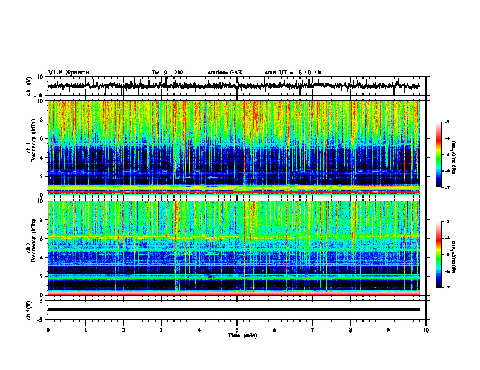Click the ch.1 voltage waveform trace
The width and height of the screenshot is (480, 370).
[233, 86]
